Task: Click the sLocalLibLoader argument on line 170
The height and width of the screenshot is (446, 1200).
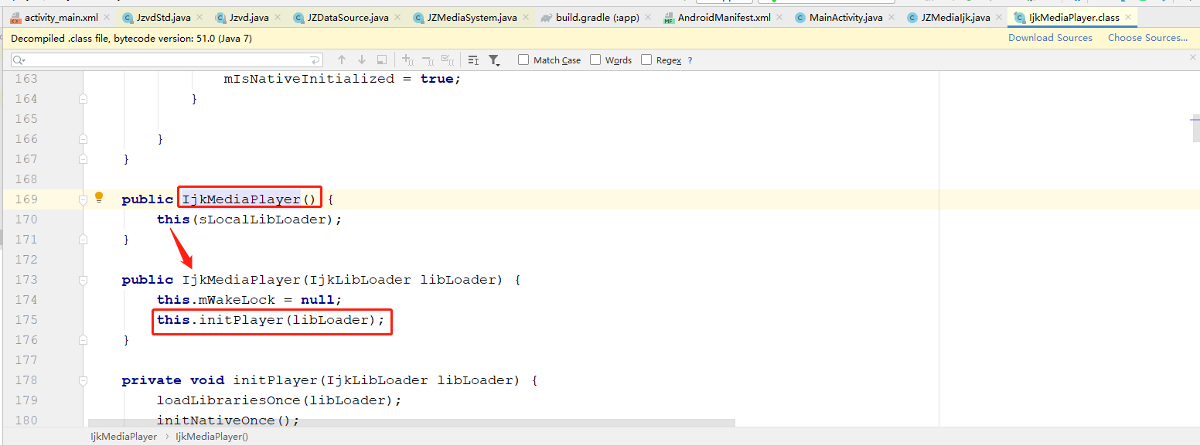Action: tap(263, 220)
